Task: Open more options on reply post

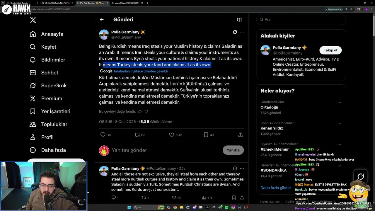Action: tap(242, 169)
